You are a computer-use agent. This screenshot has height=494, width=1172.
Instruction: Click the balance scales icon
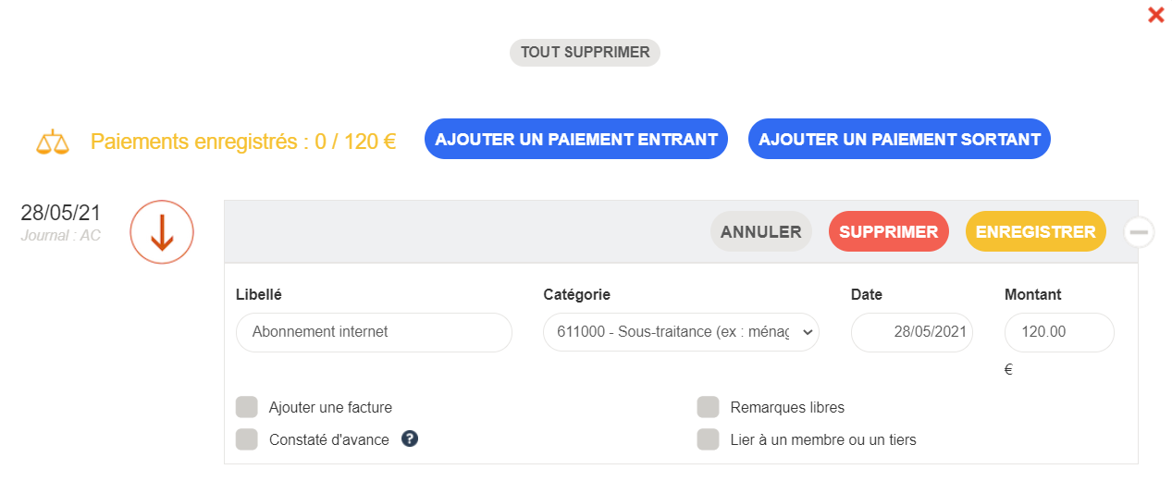53,142
